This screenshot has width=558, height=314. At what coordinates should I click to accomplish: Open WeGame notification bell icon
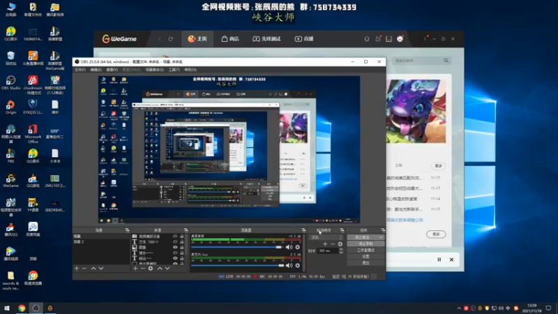point(367,39)
